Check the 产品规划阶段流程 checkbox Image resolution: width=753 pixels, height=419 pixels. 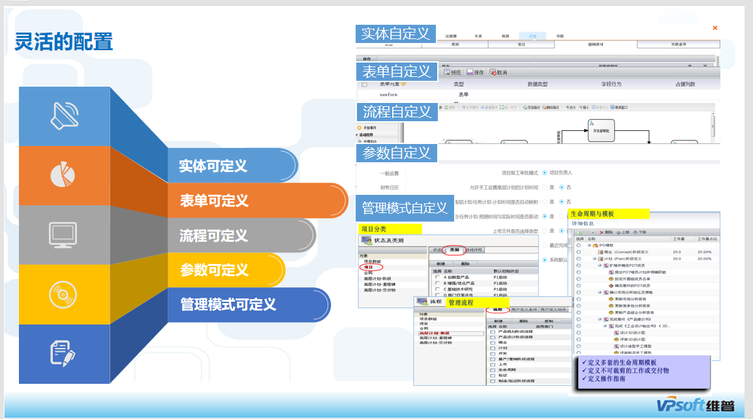pyautogui.click(x=493, y=331)
